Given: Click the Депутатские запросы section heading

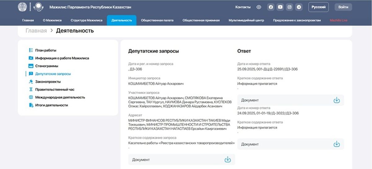Looking at the screenshot, I should [153, 51].
